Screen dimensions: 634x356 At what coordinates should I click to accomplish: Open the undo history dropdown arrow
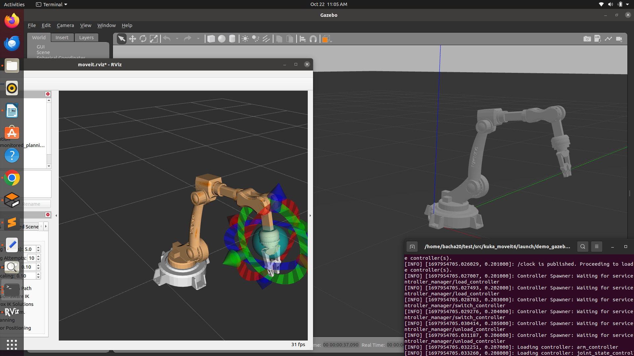click(177, 39)
